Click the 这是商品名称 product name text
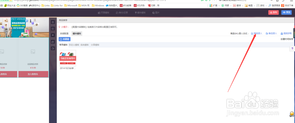The width and height of the screenshot is (295, 123). 33,64
